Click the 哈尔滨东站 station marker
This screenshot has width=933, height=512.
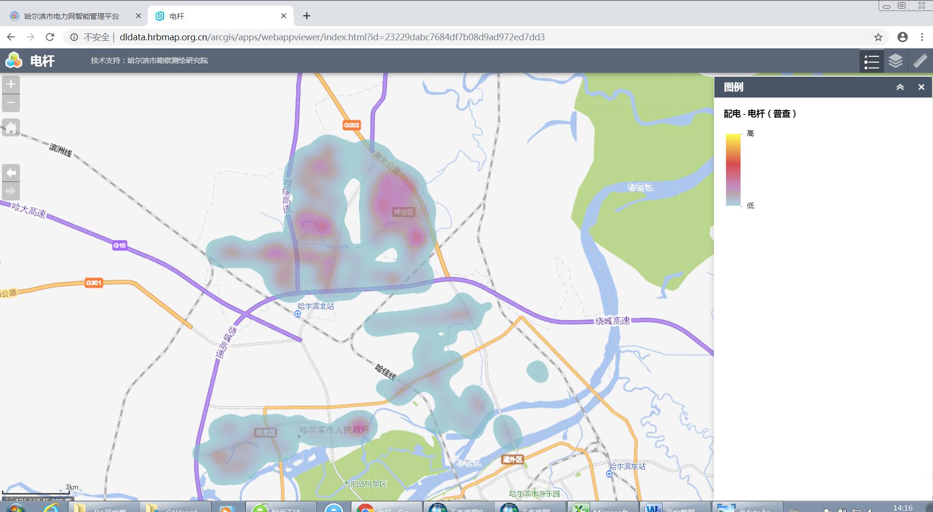[x=609, y=474]
